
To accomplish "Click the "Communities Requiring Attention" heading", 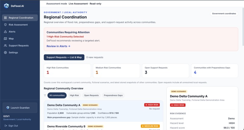I will 68,32.
